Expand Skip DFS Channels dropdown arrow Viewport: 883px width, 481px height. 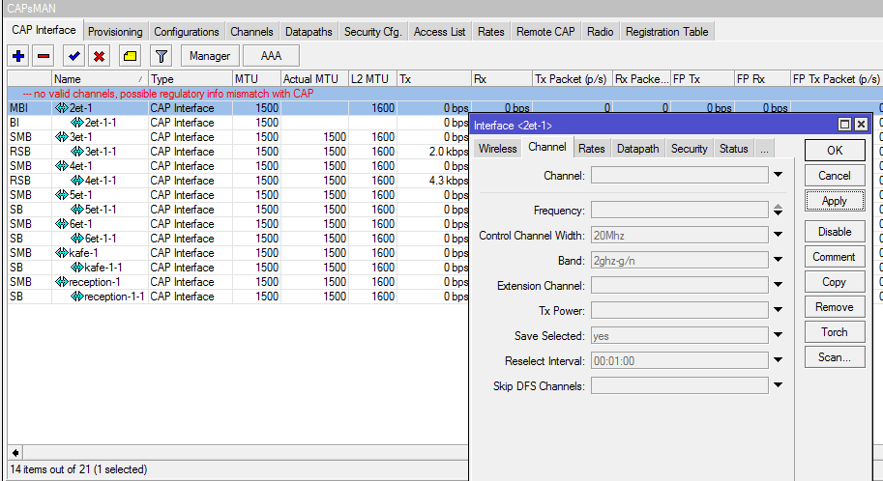click(778, 385)
